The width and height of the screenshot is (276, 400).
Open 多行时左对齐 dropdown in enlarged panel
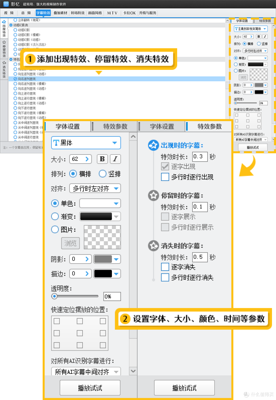(95, 189)
